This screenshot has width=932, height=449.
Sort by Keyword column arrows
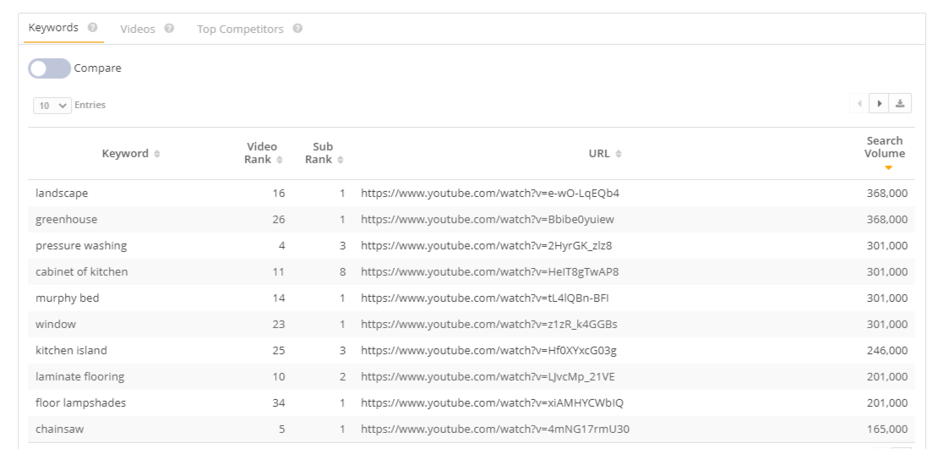[157, 153]
